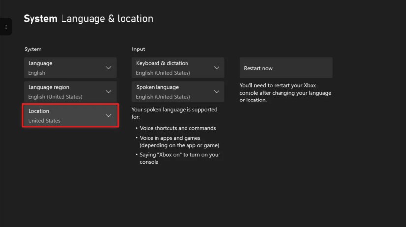Open the system Language dropdown set to English

[x=70, y=68]
